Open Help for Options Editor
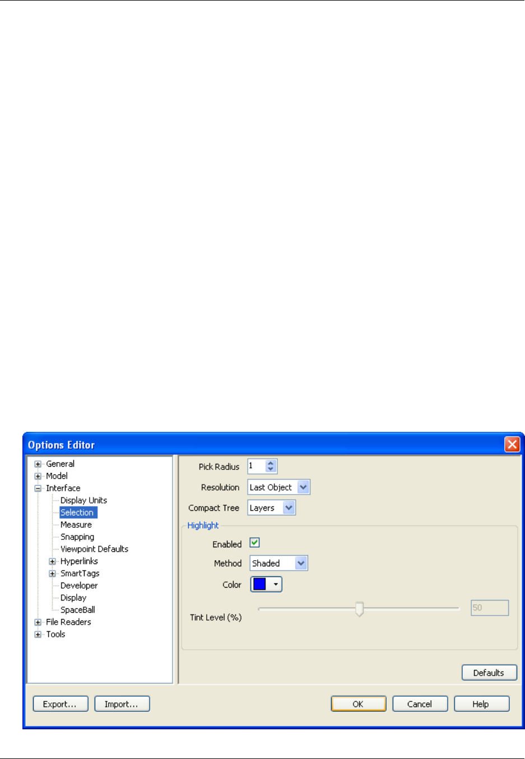The height and width of the screenshot is (759, 525). pyautogui.click(x=482, y=704)
